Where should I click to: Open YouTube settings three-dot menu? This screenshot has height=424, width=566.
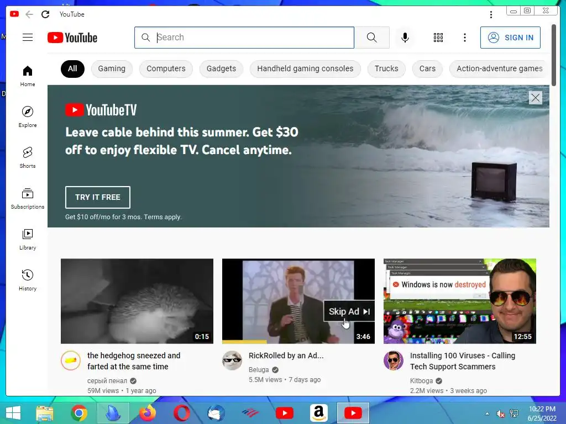point(464,38)
